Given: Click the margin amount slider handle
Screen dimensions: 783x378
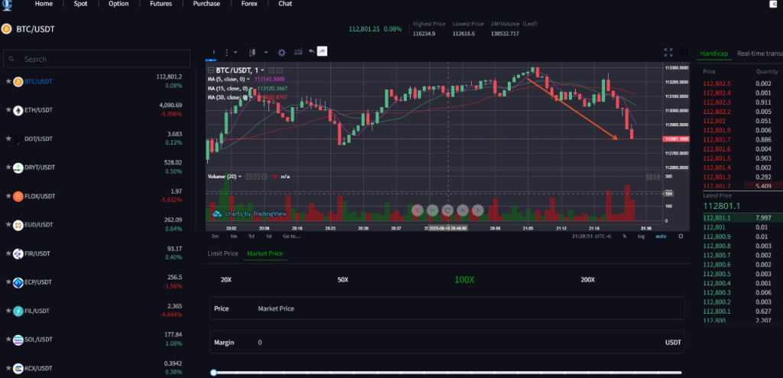Looking at the screenshot, I should click(213, 373).
